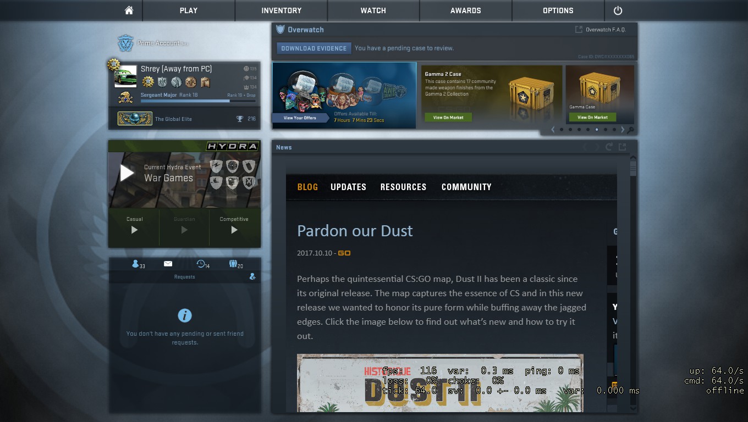This screenshot has height=422, width=748.
Task: Open the friends list tab showing 33
Action: point(138,264)
